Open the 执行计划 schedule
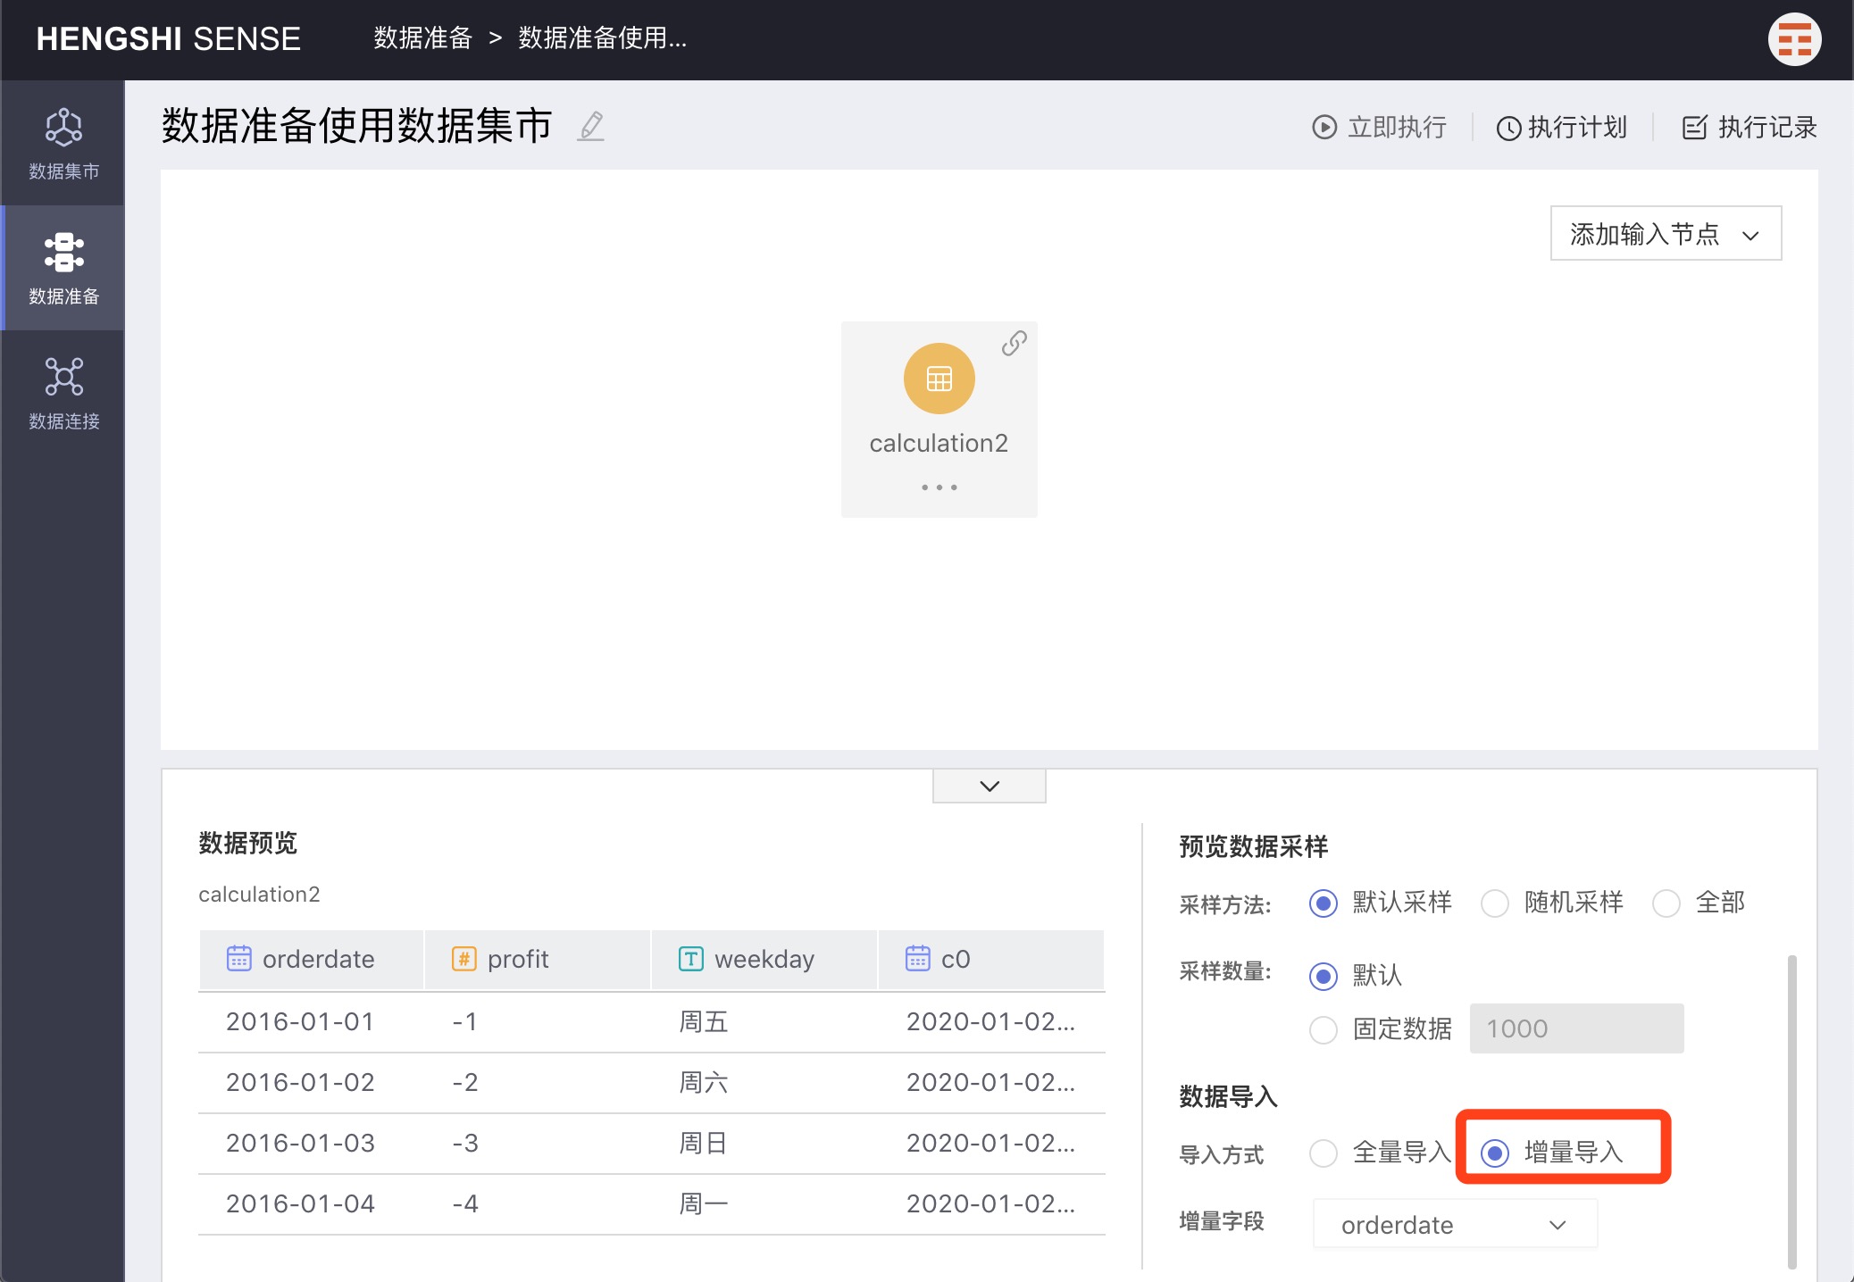Image resolution: width=1854 pixels, height=1282 pixels. click(1562, 128)
